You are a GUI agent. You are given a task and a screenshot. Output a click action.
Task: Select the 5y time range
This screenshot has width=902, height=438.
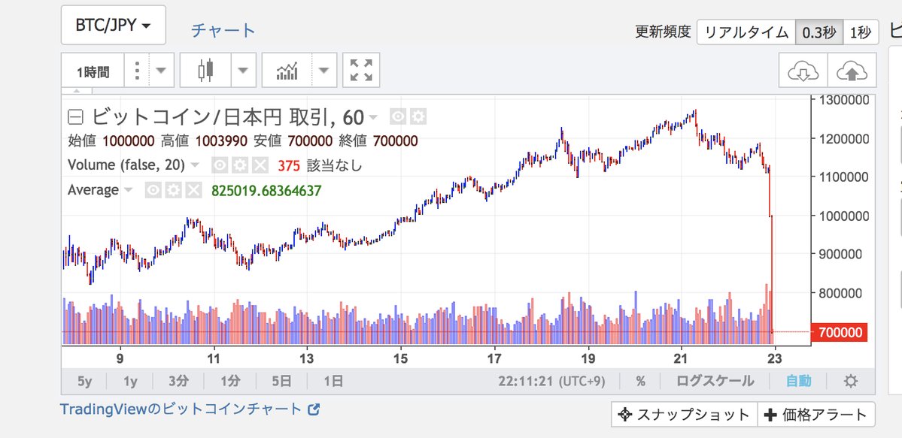pyautogui.click(x=84, y=380)
